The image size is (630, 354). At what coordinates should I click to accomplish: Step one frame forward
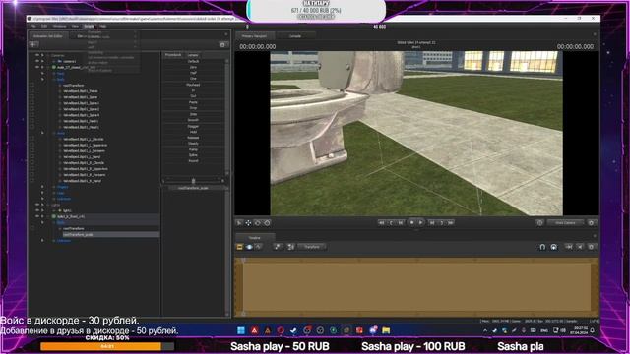pos(432,223)
